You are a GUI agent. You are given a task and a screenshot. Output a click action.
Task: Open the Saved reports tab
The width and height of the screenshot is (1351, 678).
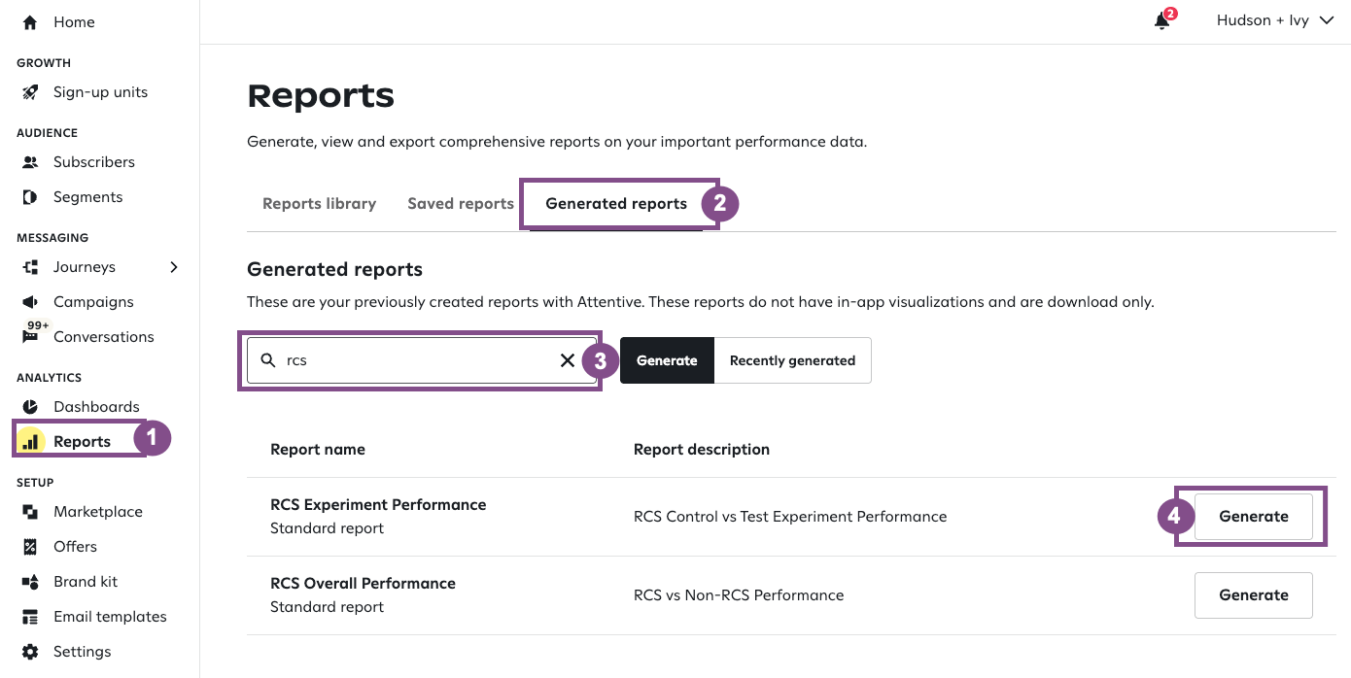461,203
